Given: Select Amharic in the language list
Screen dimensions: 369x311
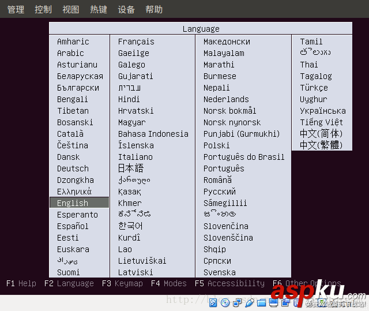Looking at the screenshot, I should tap(73, 42).
